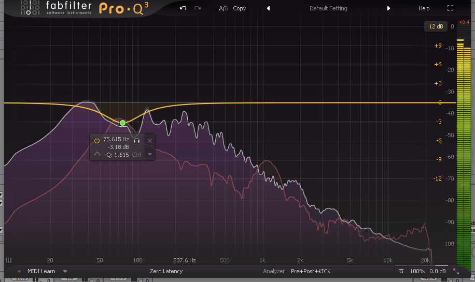Click the FabFilter Pro-Q 3 logo

coord(84,8)
